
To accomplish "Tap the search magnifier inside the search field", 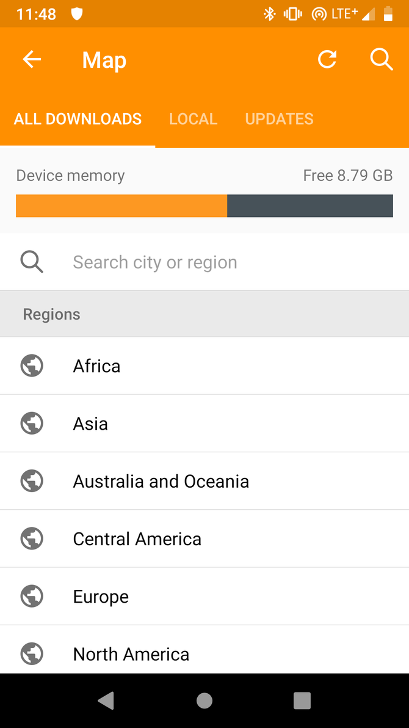I will [32, 262].
